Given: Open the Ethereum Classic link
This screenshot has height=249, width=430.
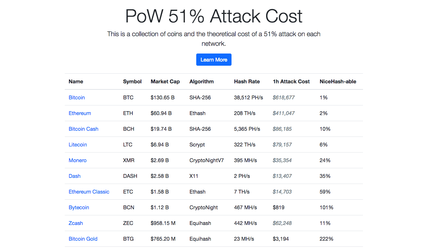Looking at the screenshot, I should (x=89, y=192).
